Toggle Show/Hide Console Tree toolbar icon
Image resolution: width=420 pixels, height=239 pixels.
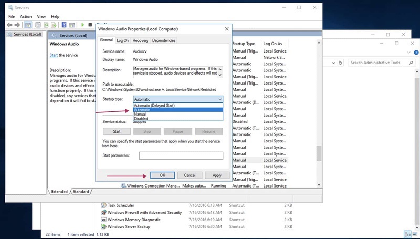click(x=28, y=25)
